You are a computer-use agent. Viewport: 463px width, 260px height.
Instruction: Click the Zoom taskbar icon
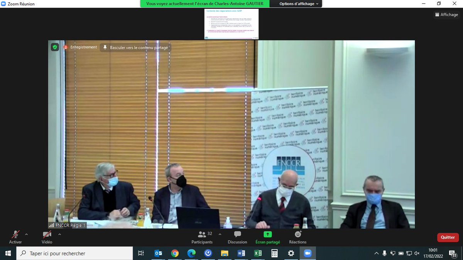[308, 253]
